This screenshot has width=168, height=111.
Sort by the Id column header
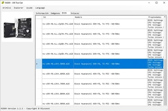(58, 17)
